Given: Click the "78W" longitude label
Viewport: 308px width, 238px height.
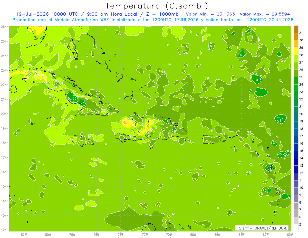Looking at the screenshot, I should (72, 234).
